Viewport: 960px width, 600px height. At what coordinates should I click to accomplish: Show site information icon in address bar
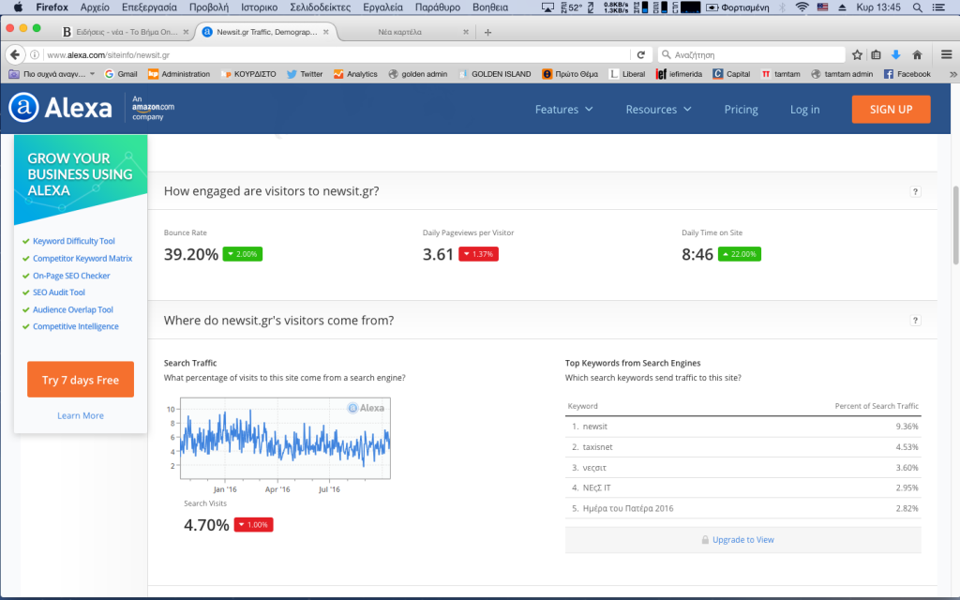[35, 54]
